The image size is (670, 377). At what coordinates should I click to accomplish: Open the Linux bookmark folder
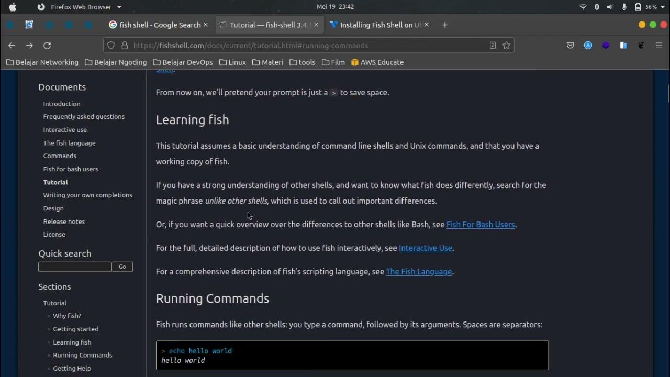[232, 62]
